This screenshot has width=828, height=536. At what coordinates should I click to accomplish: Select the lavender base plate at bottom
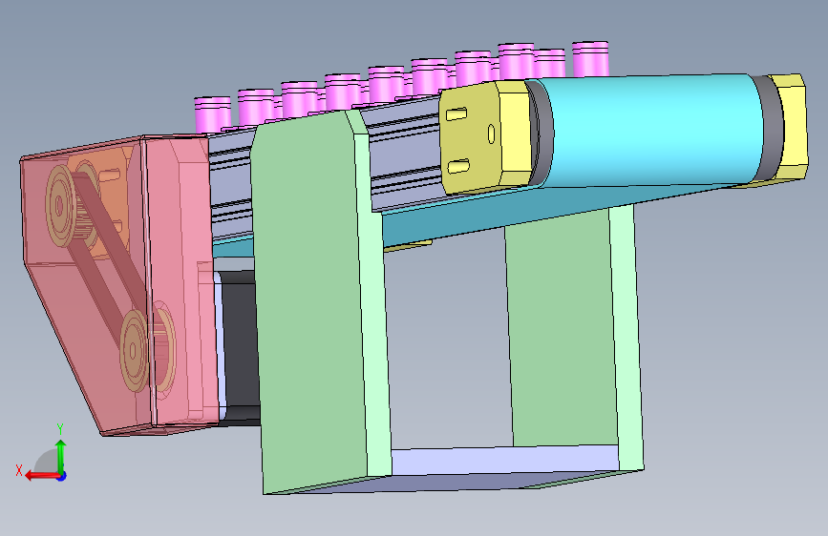(504, 460)
